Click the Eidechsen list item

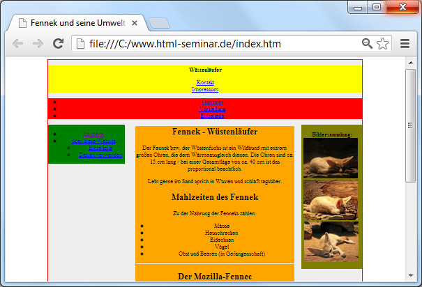click(x=222, y=240)
